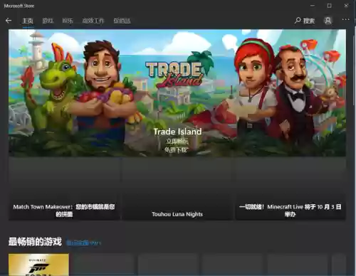Open the Trade Island hero banner
356x276 pixels.
(177, 92)
